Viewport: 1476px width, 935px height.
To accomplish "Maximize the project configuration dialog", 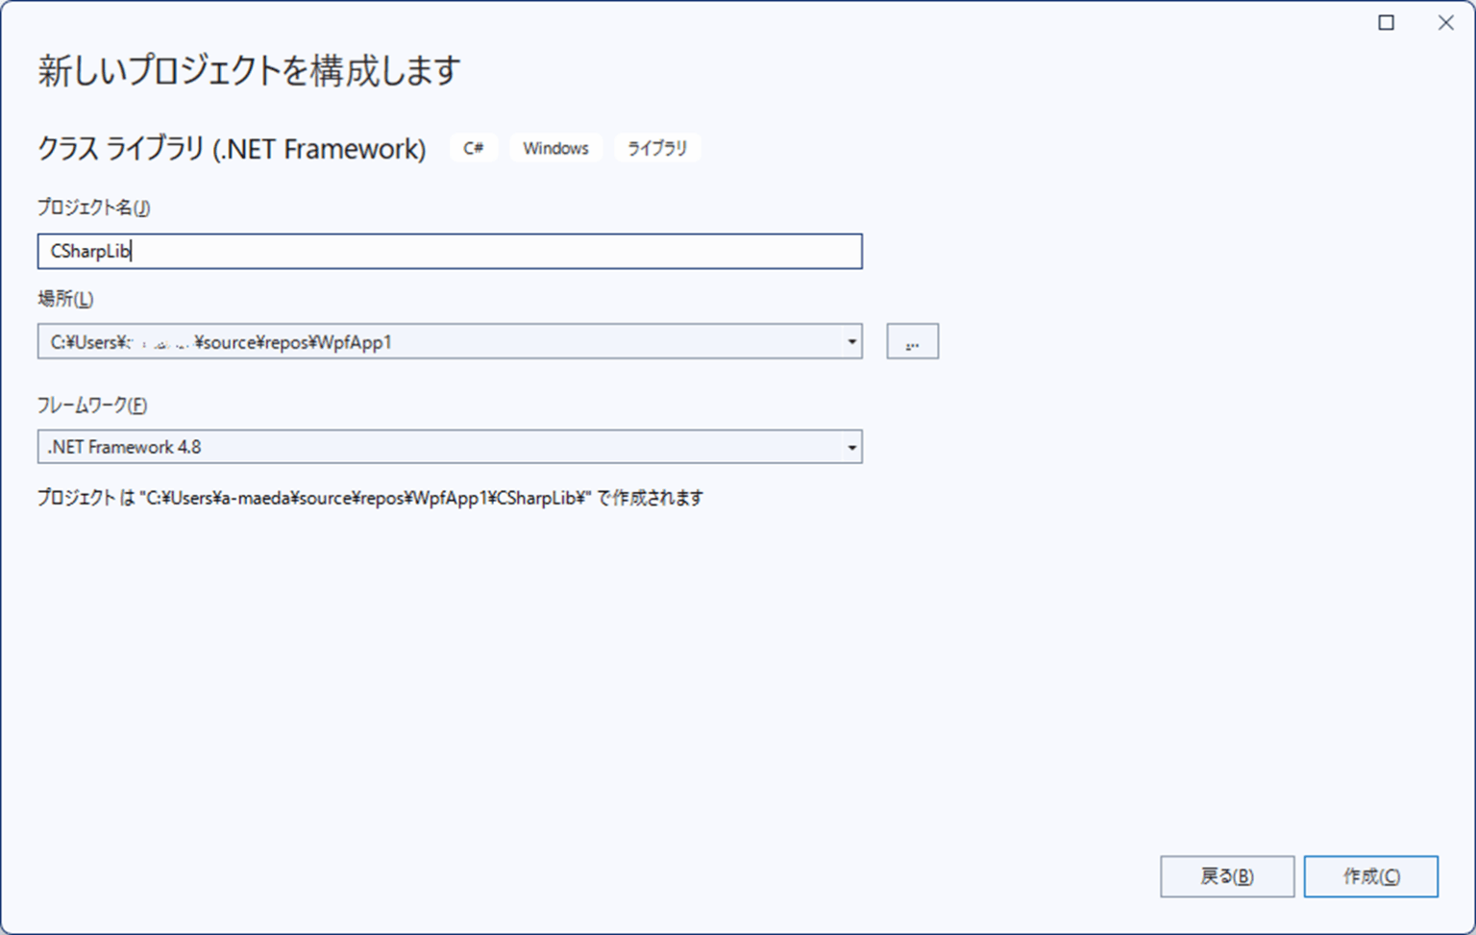I will tap(1386, 22).
